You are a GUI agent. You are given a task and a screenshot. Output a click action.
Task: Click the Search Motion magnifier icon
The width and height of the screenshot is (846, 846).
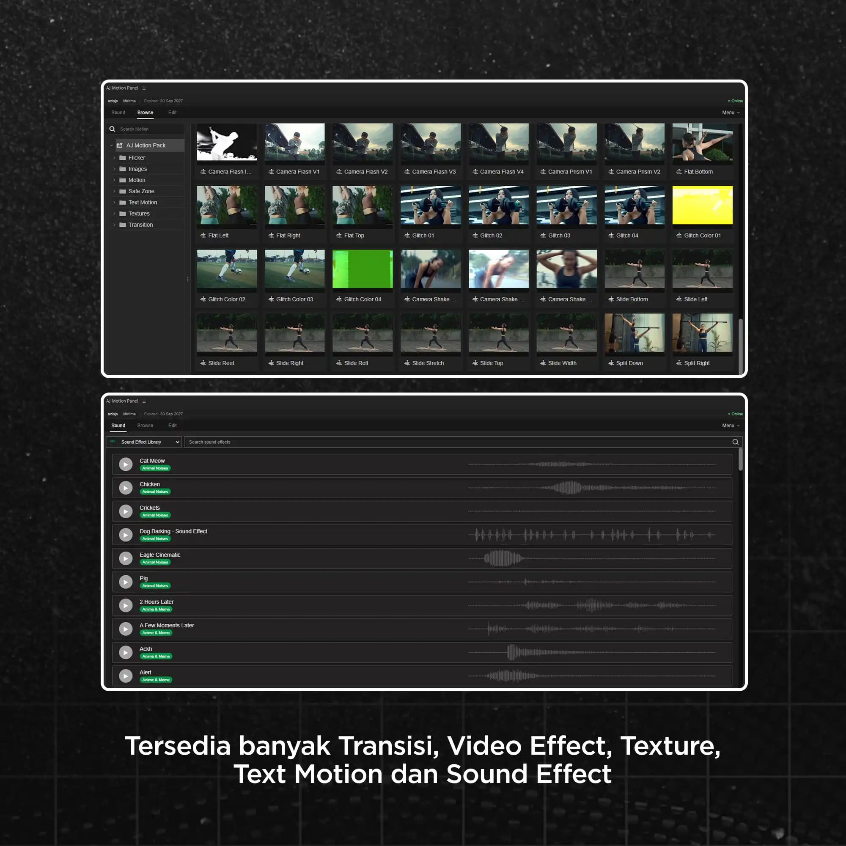(x=112, y=129)
